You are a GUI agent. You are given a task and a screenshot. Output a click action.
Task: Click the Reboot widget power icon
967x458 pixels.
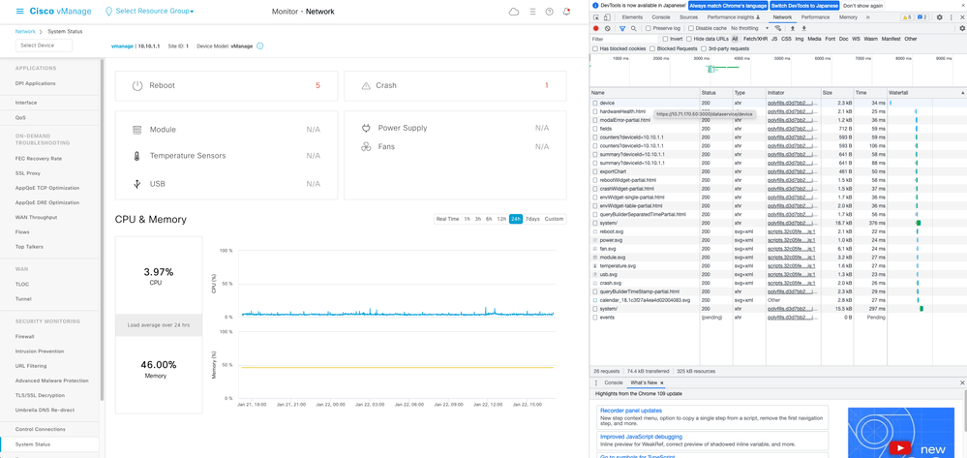click(x=137, y=85)
